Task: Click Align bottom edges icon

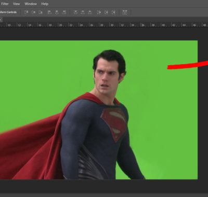Action: 41,12
